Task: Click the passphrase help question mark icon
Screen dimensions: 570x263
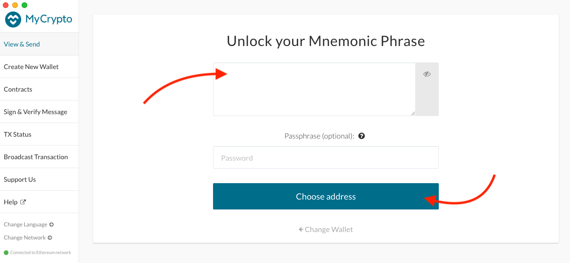Action: click(362, 136)
